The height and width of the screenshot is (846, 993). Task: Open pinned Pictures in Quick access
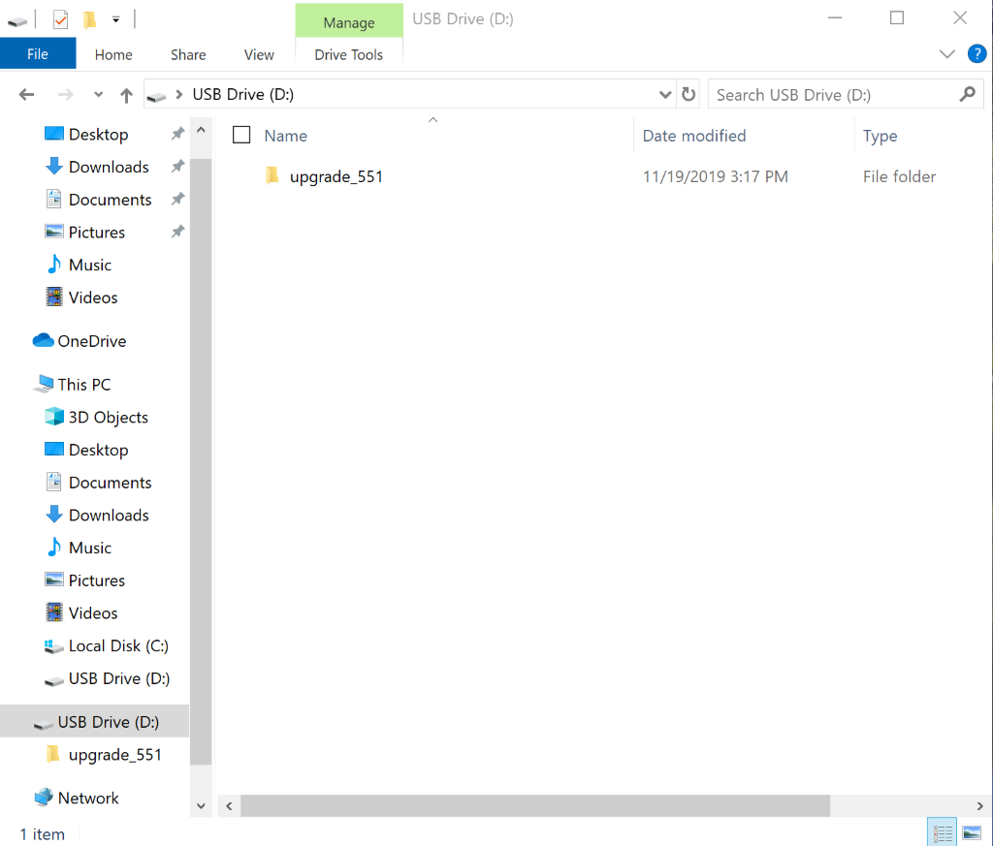point(96,233)
